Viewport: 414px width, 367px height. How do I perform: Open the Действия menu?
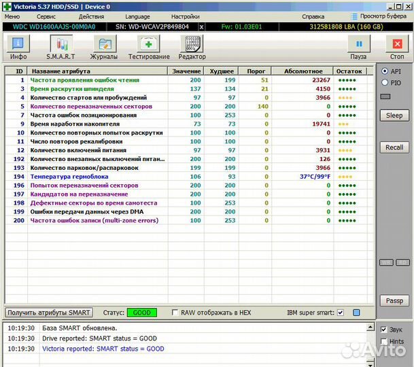[x=91, y=16]
